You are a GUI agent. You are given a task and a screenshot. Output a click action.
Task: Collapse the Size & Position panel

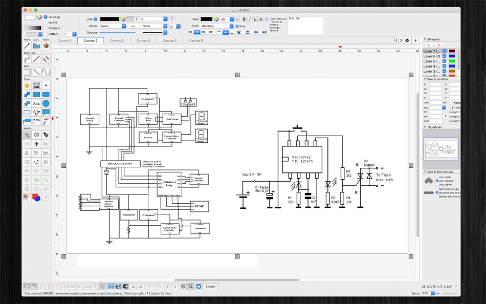point(425,79)
